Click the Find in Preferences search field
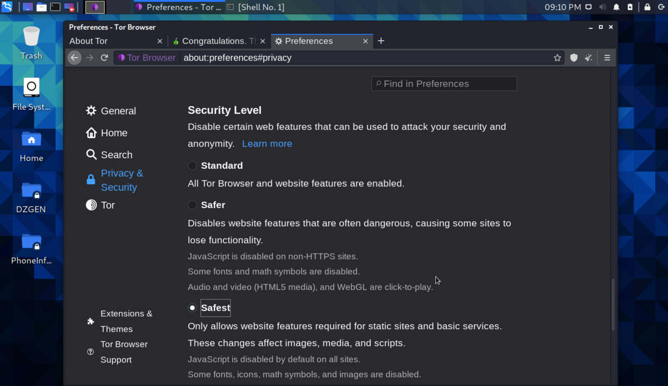Screen dimensions: 668x386 coord(444,84)
